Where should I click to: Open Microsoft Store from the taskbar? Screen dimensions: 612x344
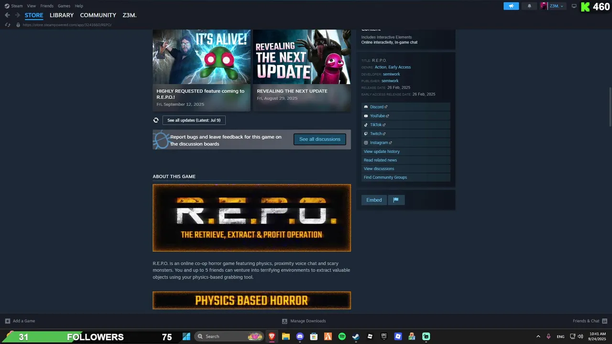(314, 336)
